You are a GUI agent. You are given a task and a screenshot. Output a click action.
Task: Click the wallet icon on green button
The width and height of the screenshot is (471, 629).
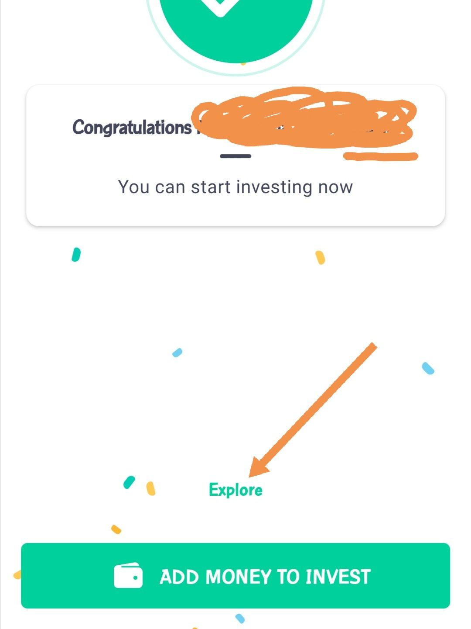point(128,576)
